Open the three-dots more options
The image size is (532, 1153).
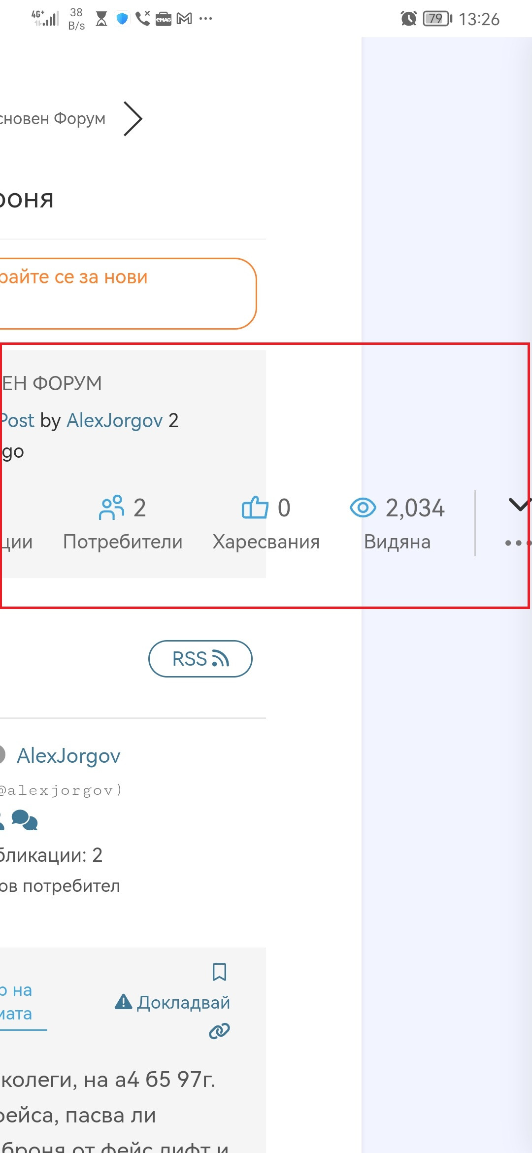(517, 543)
